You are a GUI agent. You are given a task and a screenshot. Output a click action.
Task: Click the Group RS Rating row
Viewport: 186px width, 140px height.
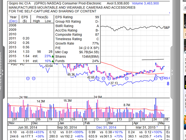coord(77,21)
